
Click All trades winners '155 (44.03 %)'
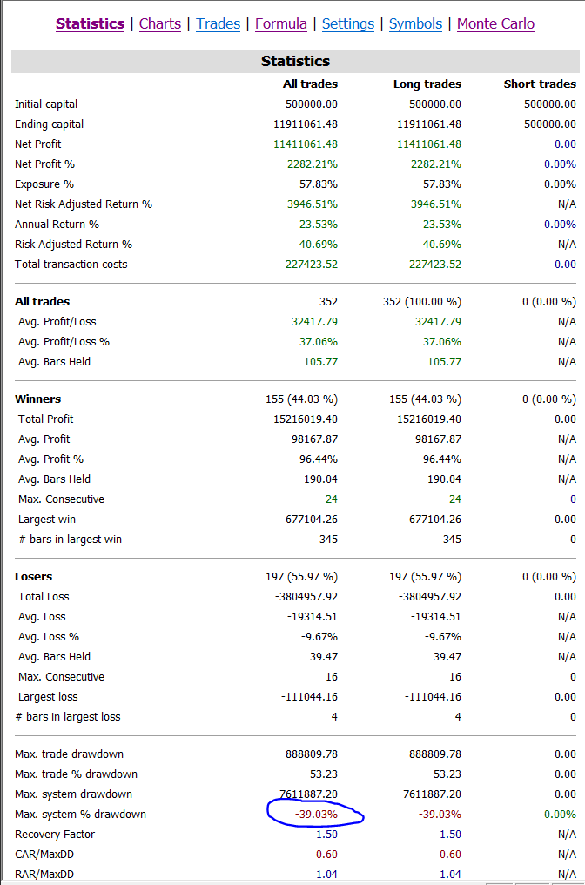pyautogui.click(x=301, y=399)
